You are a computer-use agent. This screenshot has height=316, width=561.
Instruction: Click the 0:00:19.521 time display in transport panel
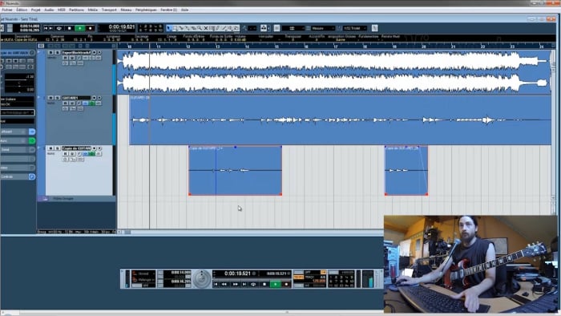point(237,273)
